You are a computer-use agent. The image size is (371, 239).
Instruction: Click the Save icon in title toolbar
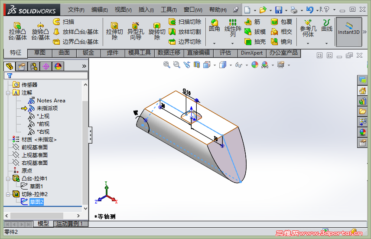(279, 10)
